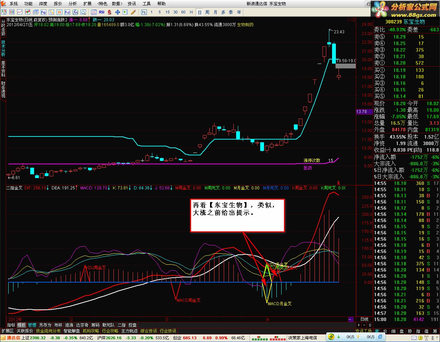Open the 报价 menu
This screenshot has width=440, height=342.
click(58, 4)
